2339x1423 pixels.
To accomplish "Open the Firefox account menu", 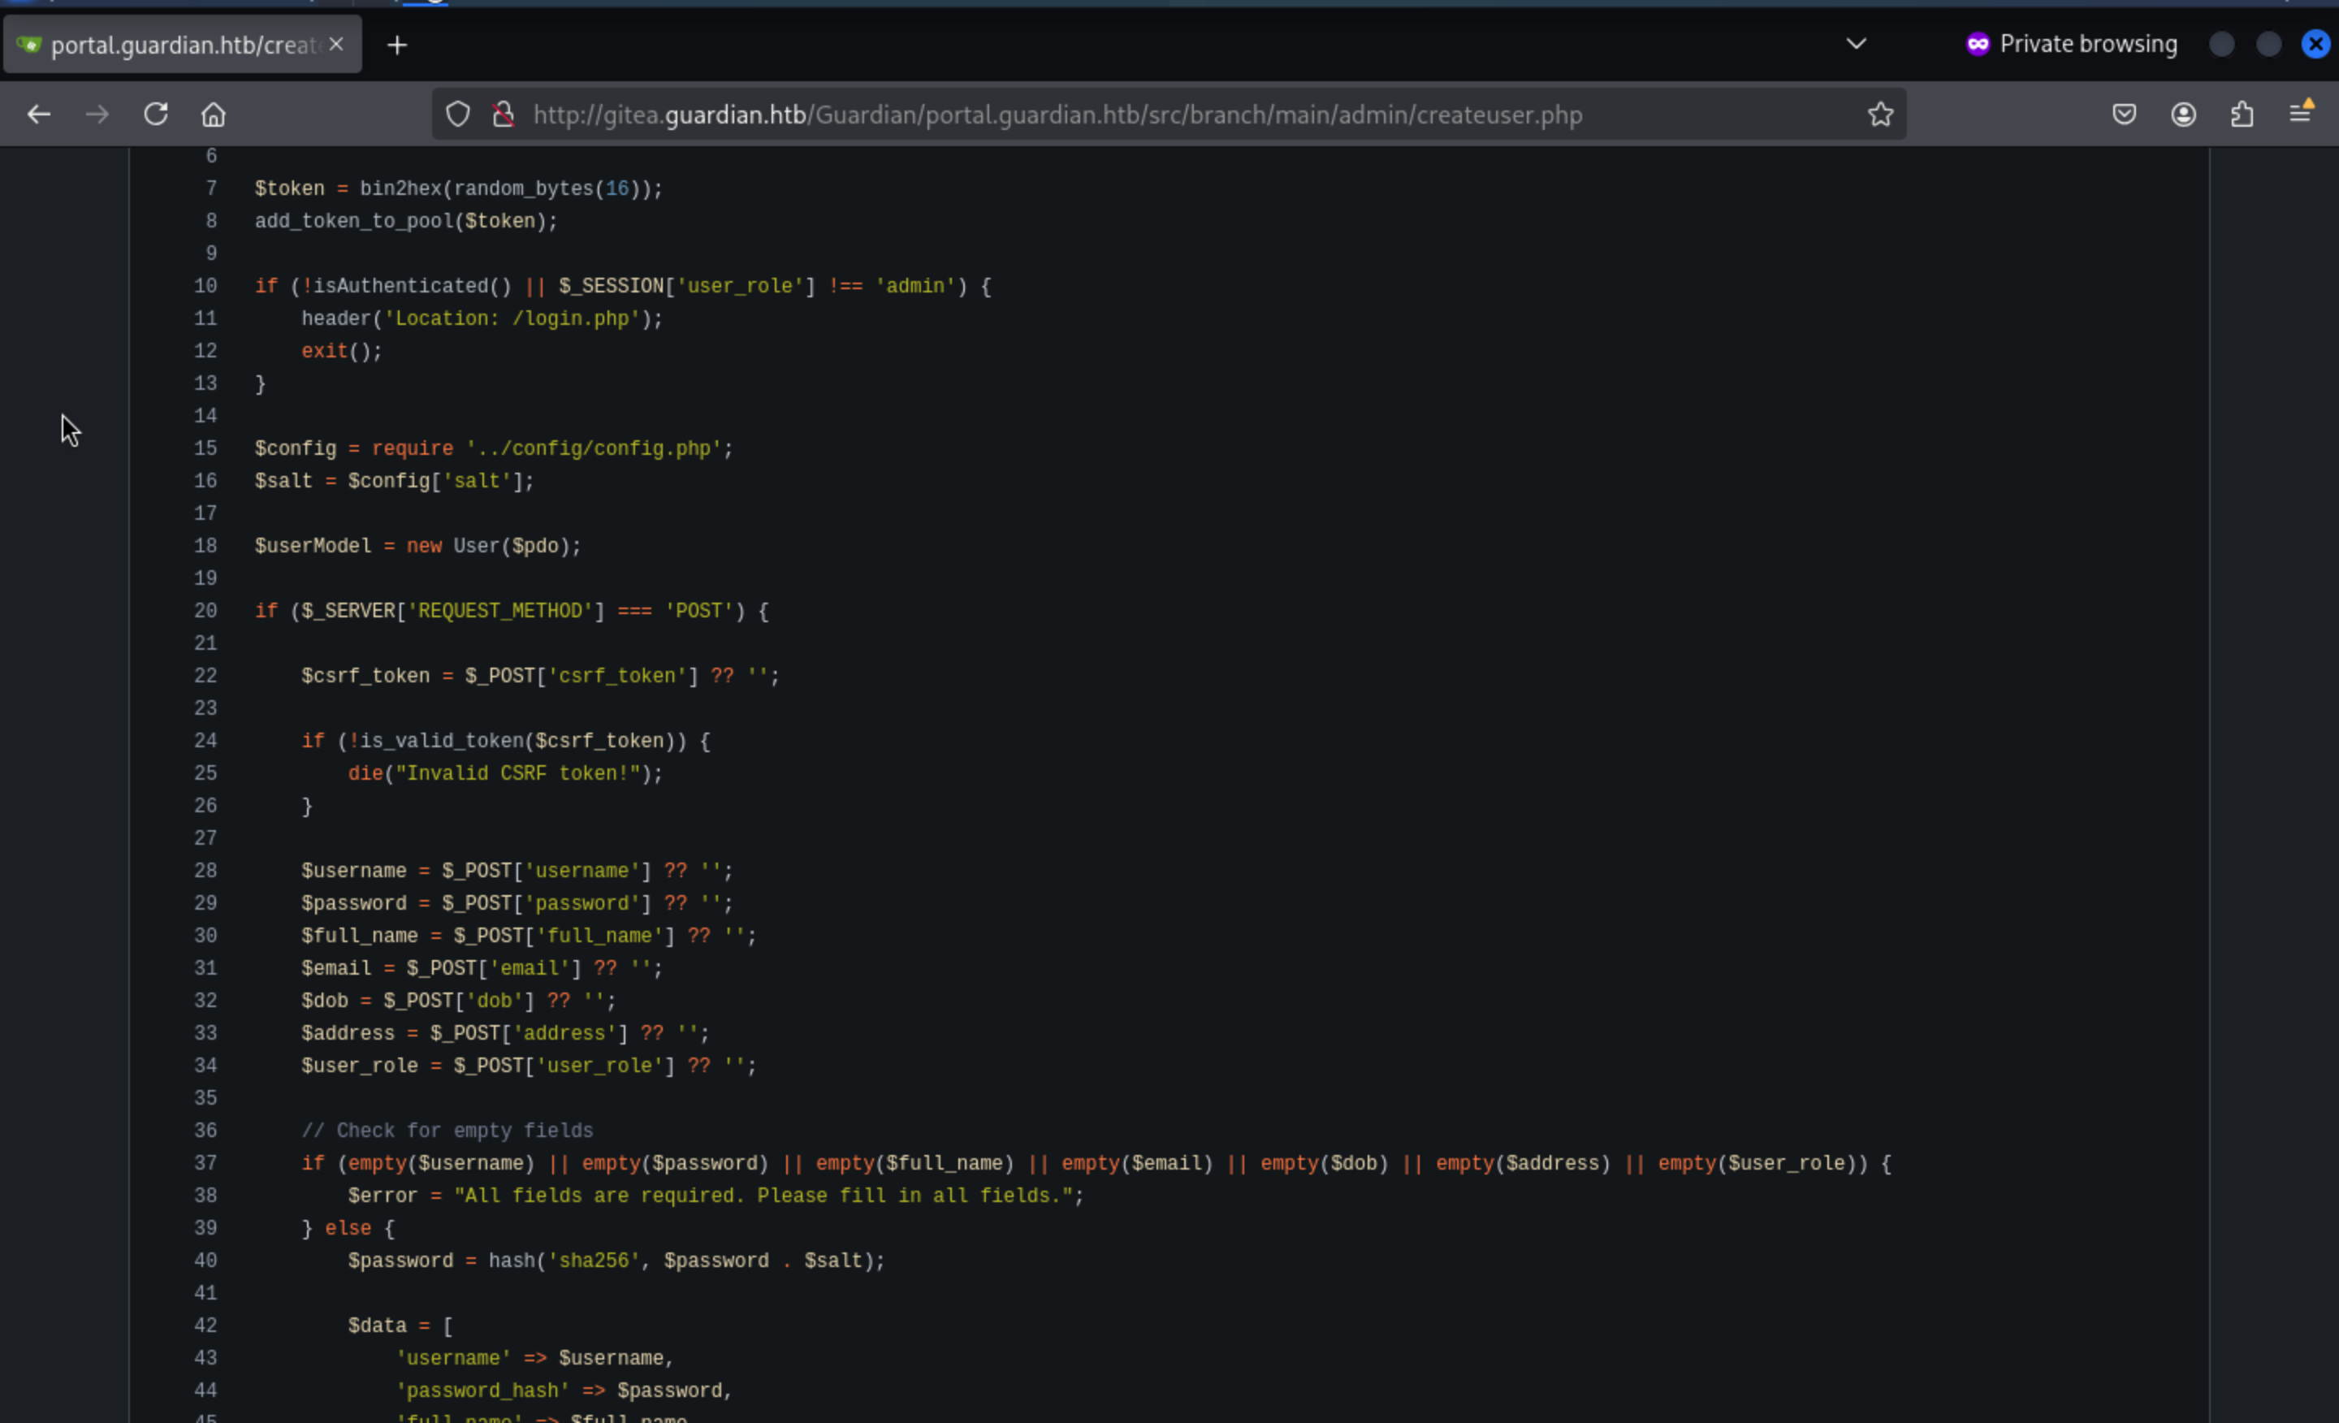I will 2182,115.
